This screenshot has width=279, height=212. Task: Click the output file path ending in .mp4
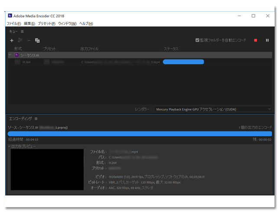point(120,62)
